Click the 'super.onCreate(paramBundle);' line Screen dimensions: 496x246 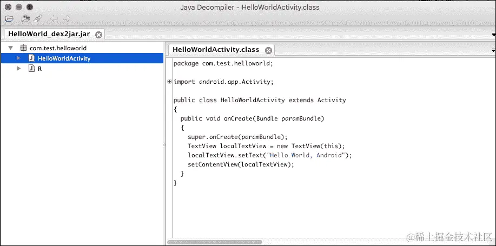[237, 137]
